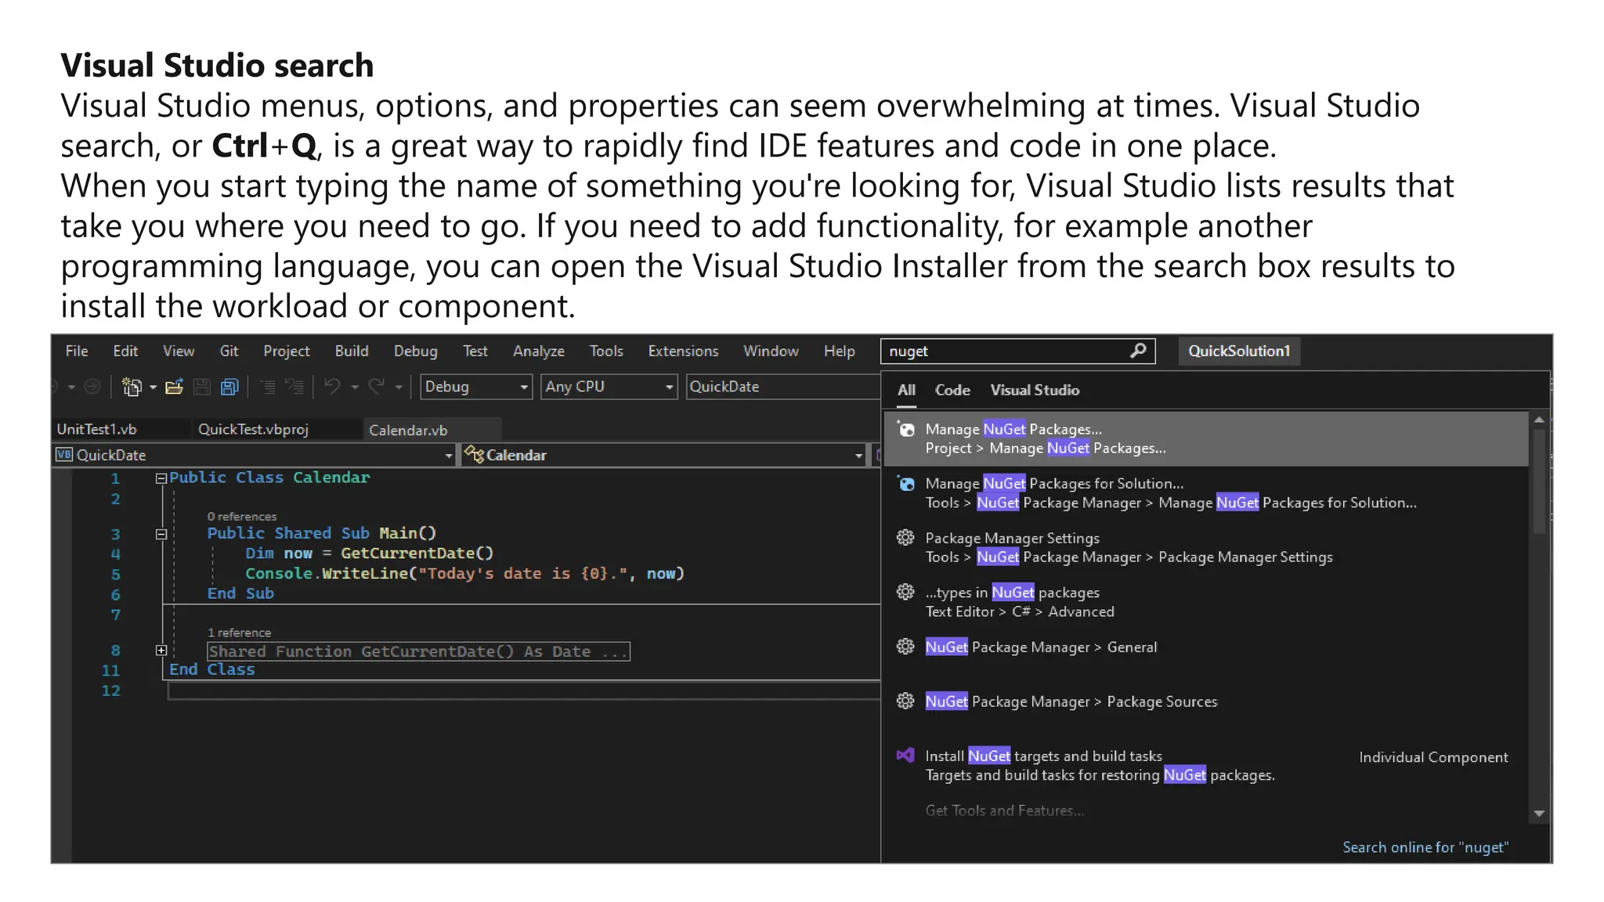Viewport: 1604px width, 902px height.
Task: Click the Visual Studio logo beside Install NuGet targets
Action: click(x=905, y=756)
